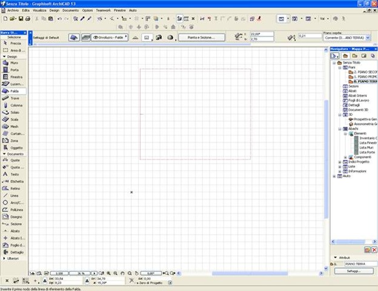Select the Porta door tool
The height and width of the screenshot is (291, 378).
coord(14,70)
